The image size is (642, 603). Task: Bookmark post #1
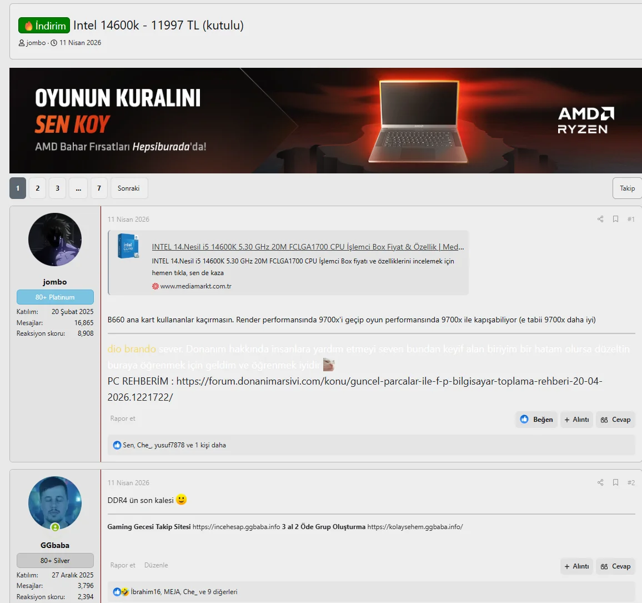click(x=615, y=219)
